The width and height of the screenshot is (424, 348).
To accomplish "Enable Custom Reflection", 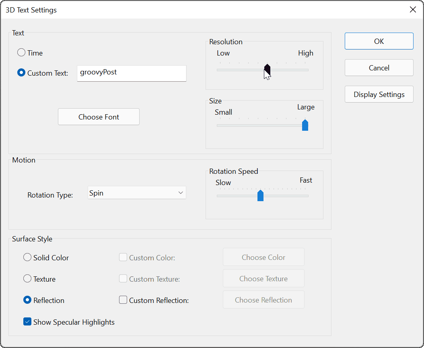I will click(123, 300).
